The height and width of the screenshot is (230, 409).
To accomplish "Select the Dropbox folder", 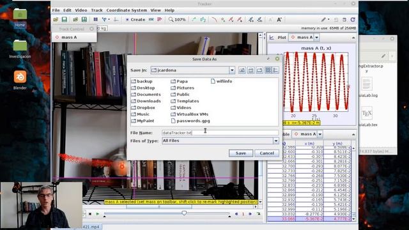I will [x=143, y=107].
